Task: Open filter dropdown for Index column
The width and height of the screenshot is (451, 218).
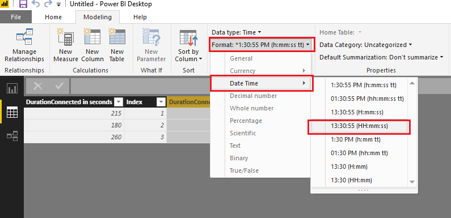Action: [161, 102]
